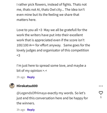Open the three-dot options menu for Hirokatsu800's comment
107x113 pixels.
click(x=101, y=86)
